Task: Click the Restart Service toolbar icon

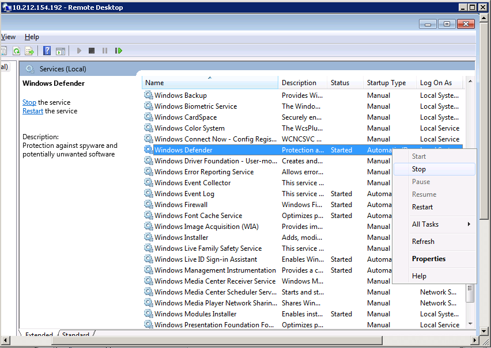Action: click(118, 51)
